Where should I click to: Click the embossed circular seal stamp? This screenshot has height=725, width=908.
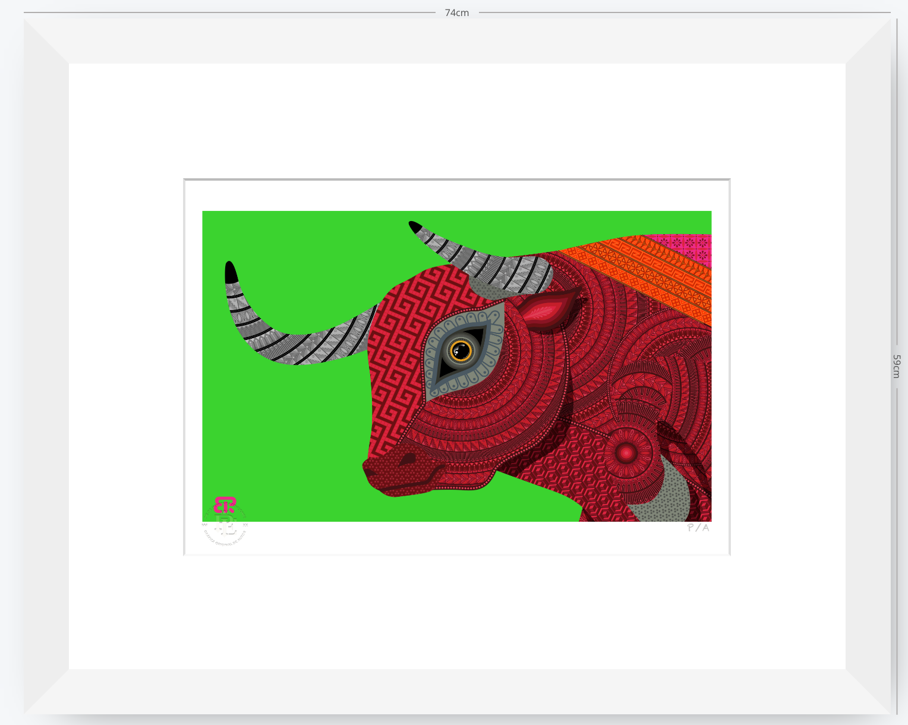225,525
